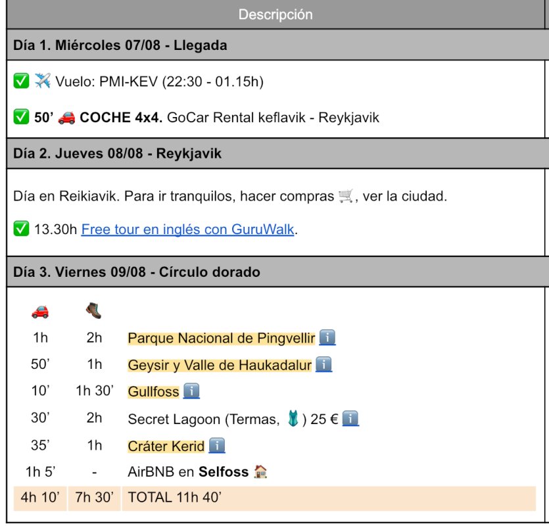Screen dimensions: 549x526
Task: Select Día 3 Viernes Círculo dorado heading
Action: click(x=137, y=272)
